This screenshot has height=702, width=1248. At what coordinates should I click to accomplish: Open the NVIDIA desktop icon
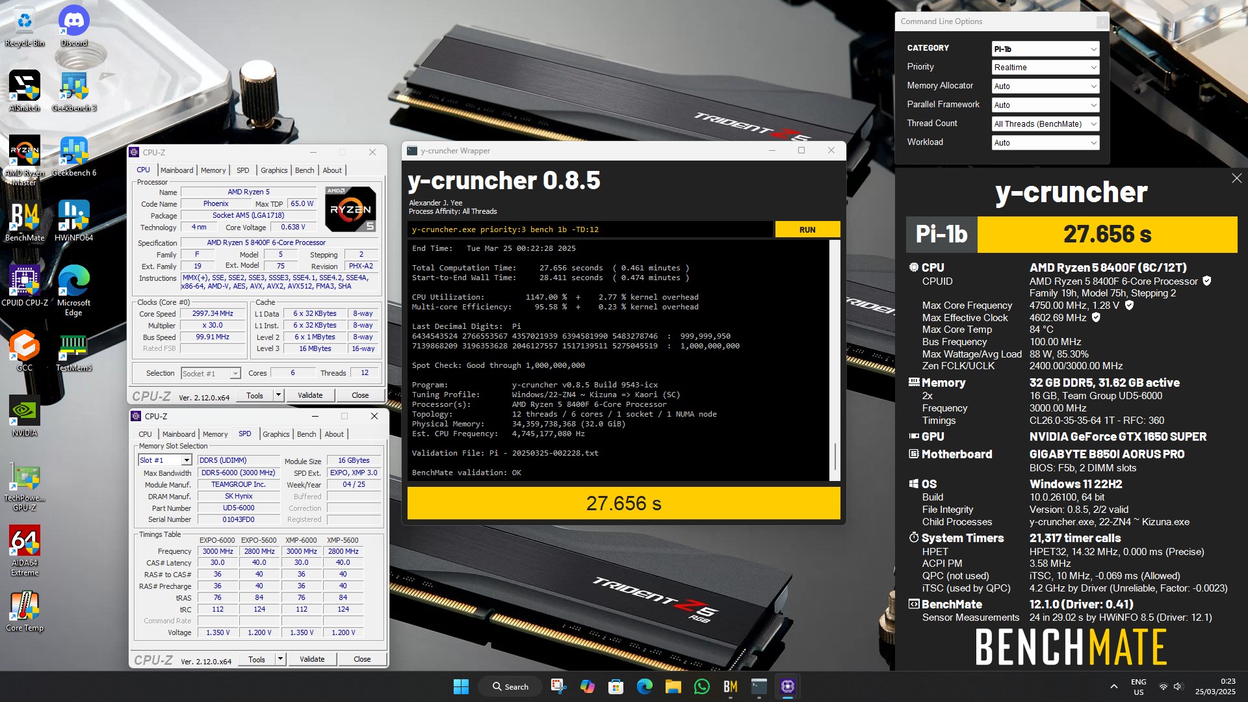[x=25, y=416]
